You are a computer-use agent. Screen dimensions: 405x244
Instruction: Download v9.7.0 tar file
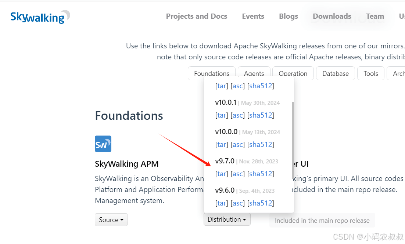pyautogui.click(x=222, y=174)
